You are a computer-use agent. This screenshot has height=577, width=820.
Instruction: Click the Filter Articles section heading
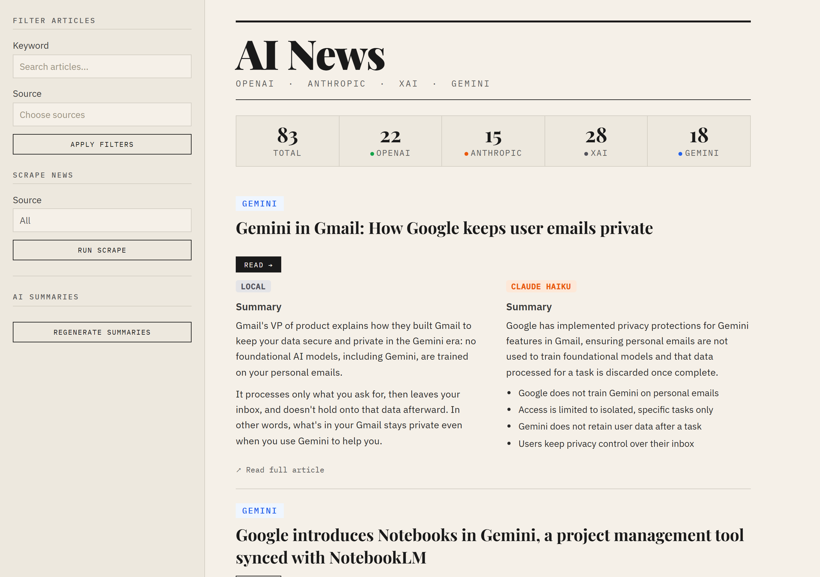point(54,21)
